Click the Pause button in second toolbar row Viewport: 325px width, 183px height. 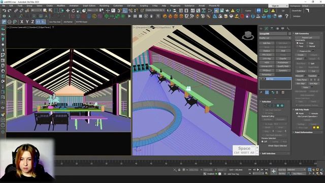[135, 16]
